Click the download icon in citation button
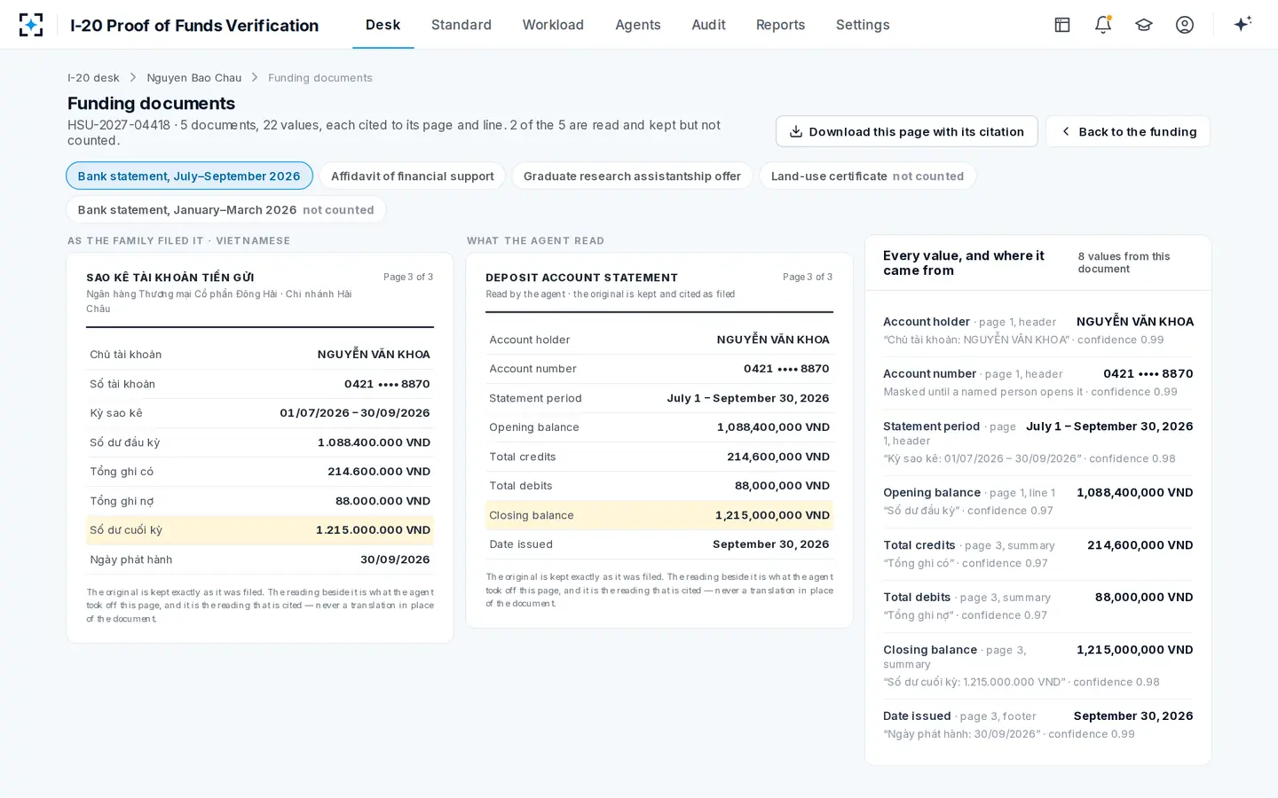 [x=796, y=131]
